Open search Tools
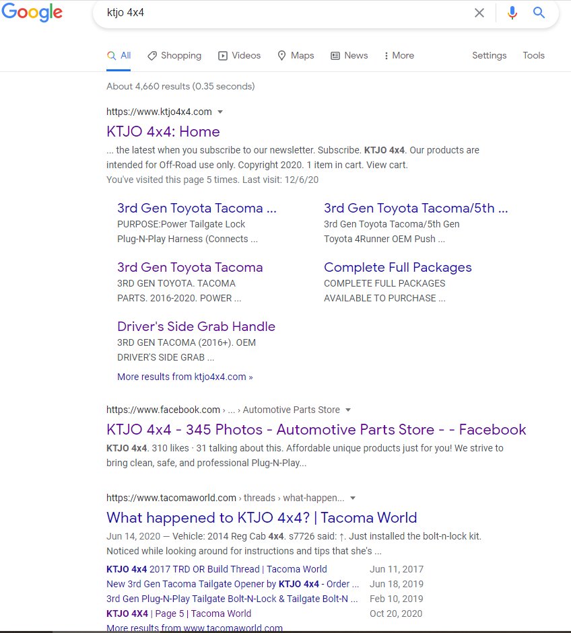The image size is (571, 633). click(x=533, y=56)
